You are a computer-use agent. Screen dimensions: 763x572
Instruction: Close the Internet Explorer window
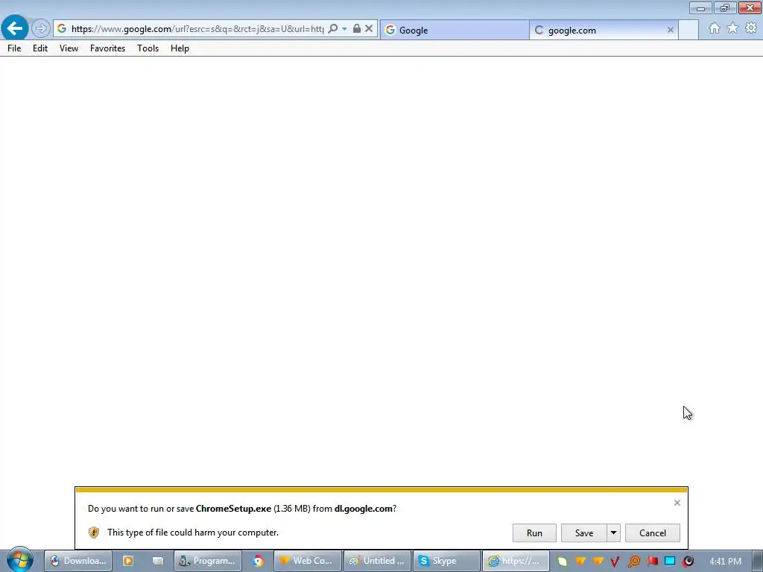coord(750,7)
